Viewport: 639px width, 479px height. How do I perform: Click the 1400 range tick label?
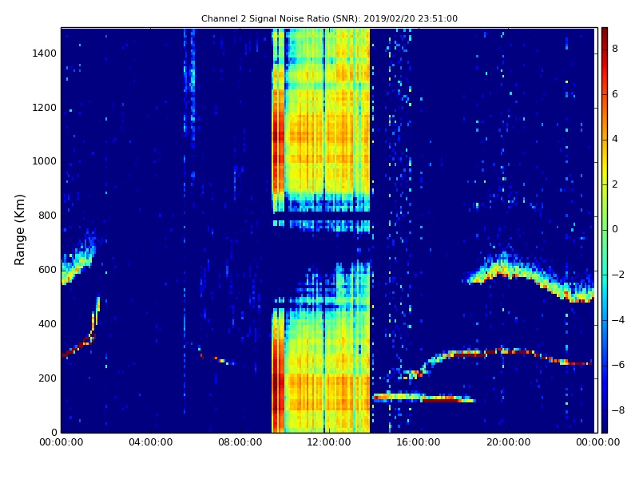[45, 53]
